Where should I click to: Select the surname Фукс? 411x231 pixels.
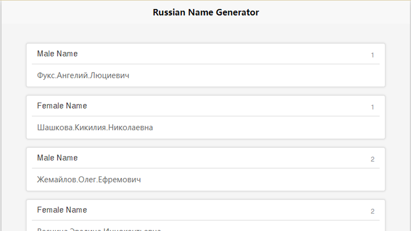[x=46, y=76]
